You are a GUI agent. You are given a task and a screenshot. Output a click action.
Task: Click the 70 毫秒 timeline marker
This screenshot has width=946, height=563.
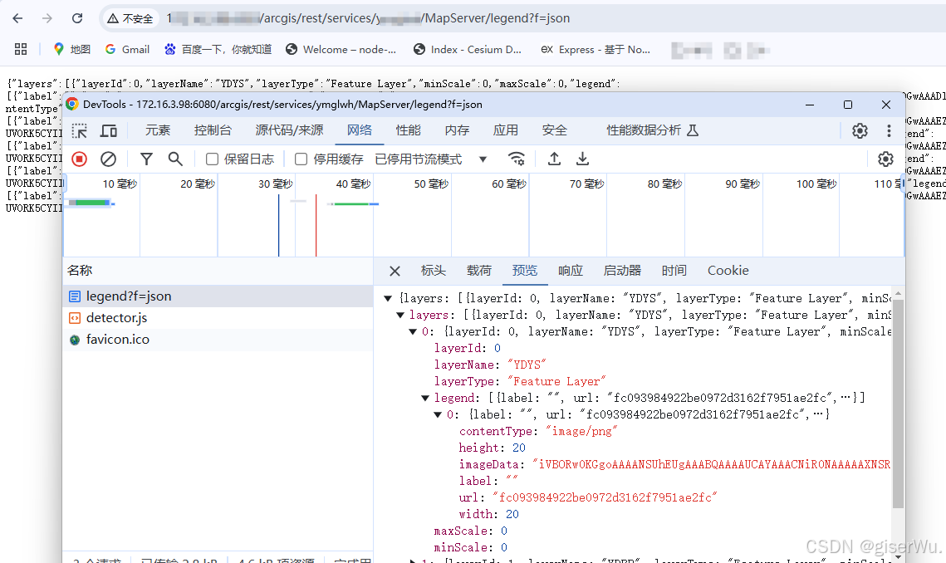(586, 184)
